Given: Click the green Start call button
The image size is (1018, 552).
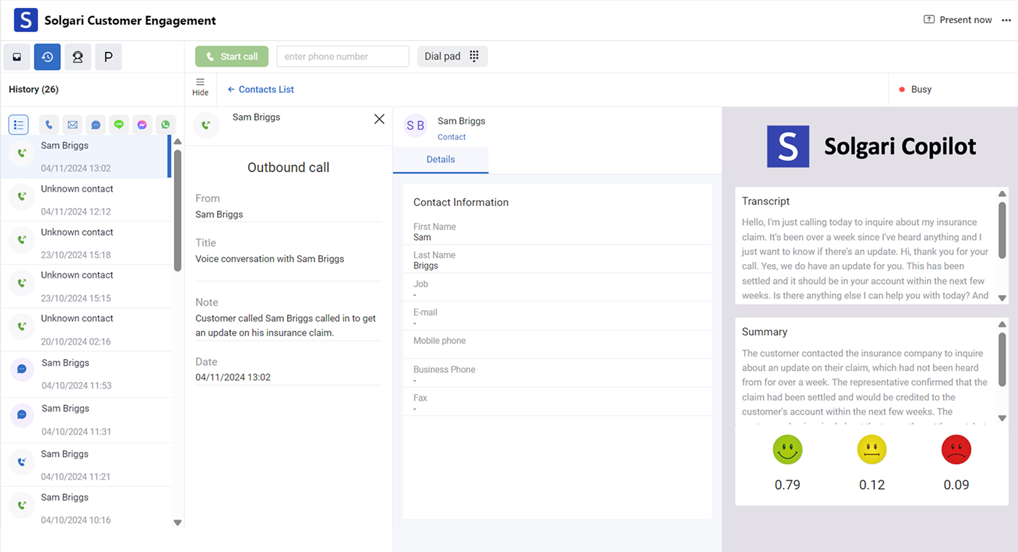Looking at the screenshot, I should tap(231, 56).
